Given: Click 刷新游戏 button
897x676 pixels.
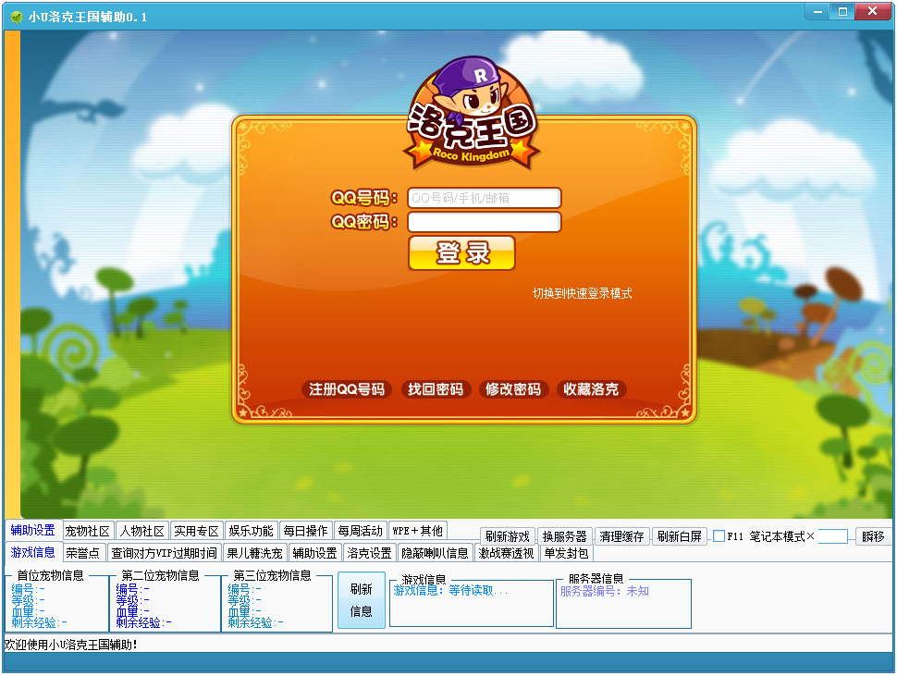Looking at the screenshot, I should point(508,536).
